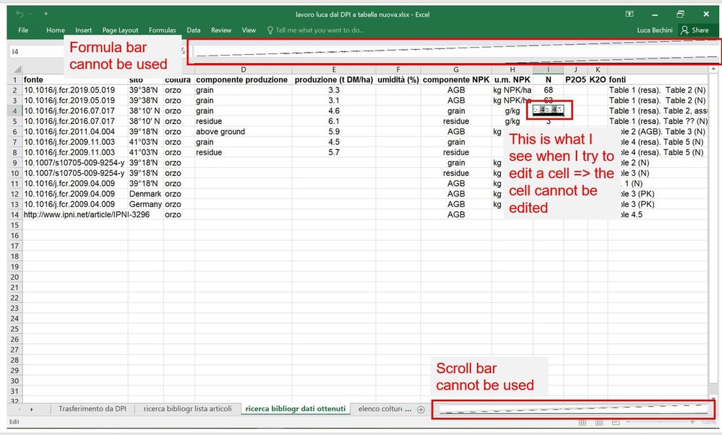Adjust the zoom slider in status bar
This screenshot has height=435, width=722.
coord(660,422)
